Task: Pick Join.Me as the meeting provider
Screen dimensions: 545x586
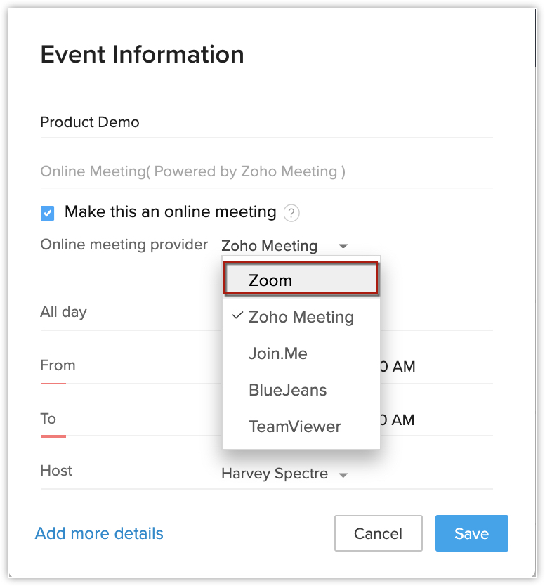Action: [278, 353]
